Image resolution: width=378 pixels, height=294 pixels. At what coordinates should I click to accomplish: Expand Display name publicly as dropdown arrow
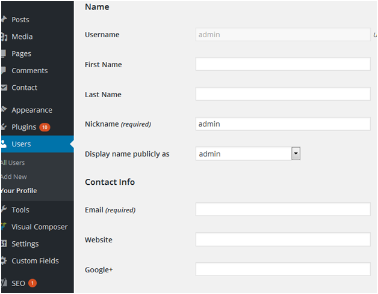tap(296, 154)
